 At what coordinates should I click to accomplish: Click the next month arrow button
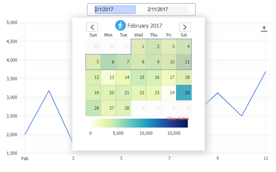pyautogui.click(x=185, y=27)
